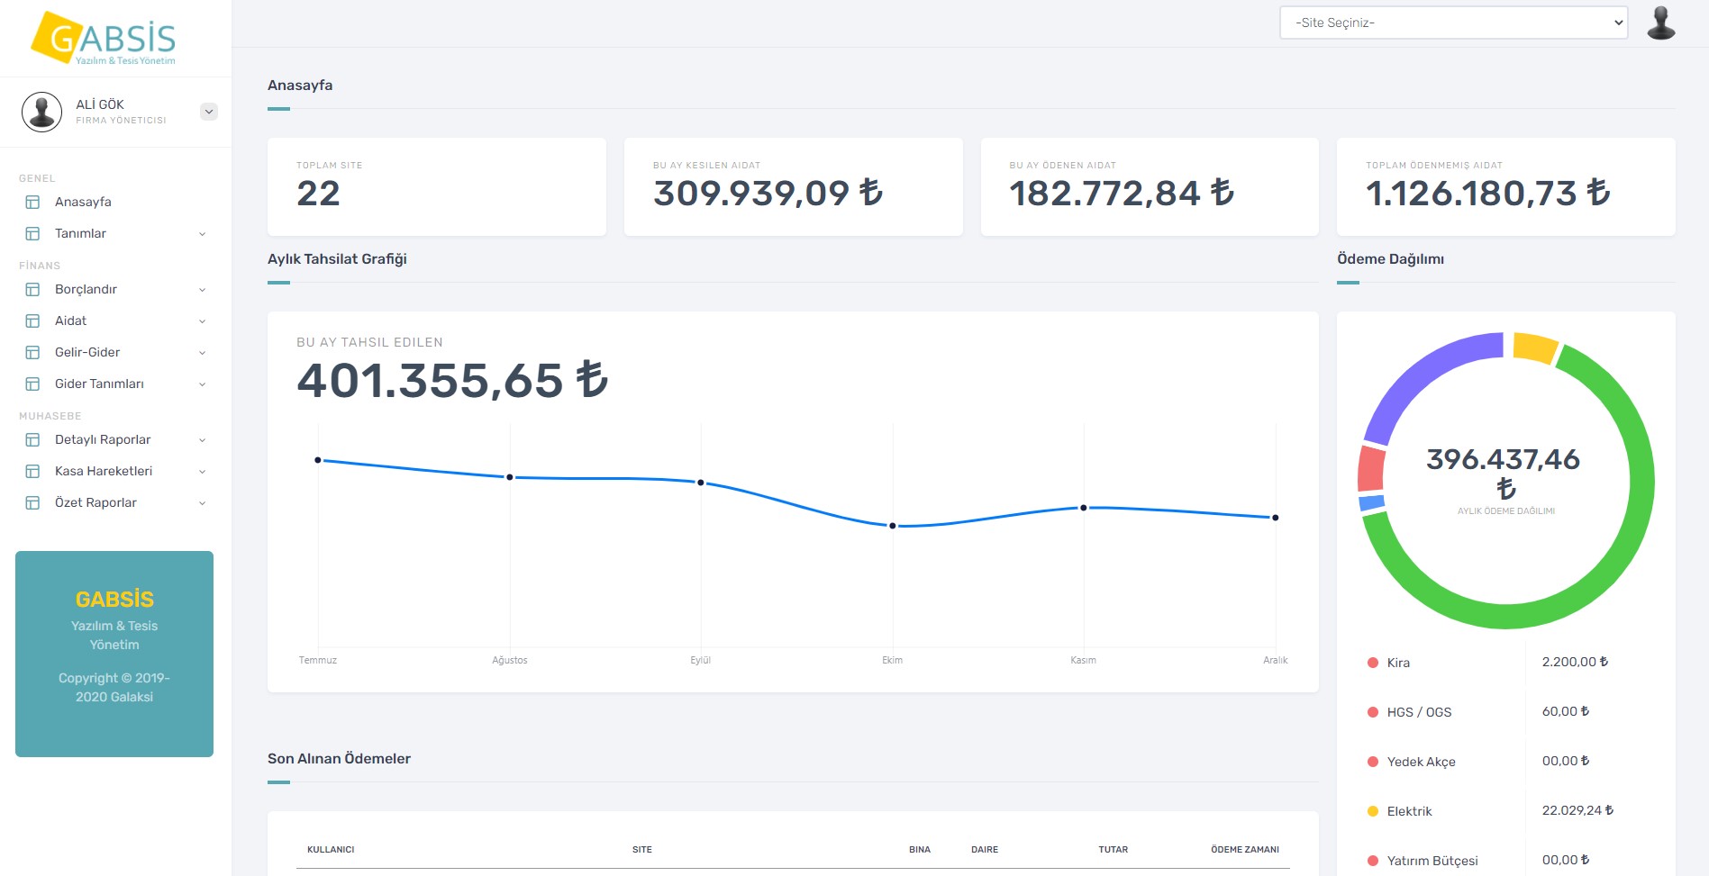1709x876 pixels.
Task: Click the TUTAR column header
Action: 1113,849
